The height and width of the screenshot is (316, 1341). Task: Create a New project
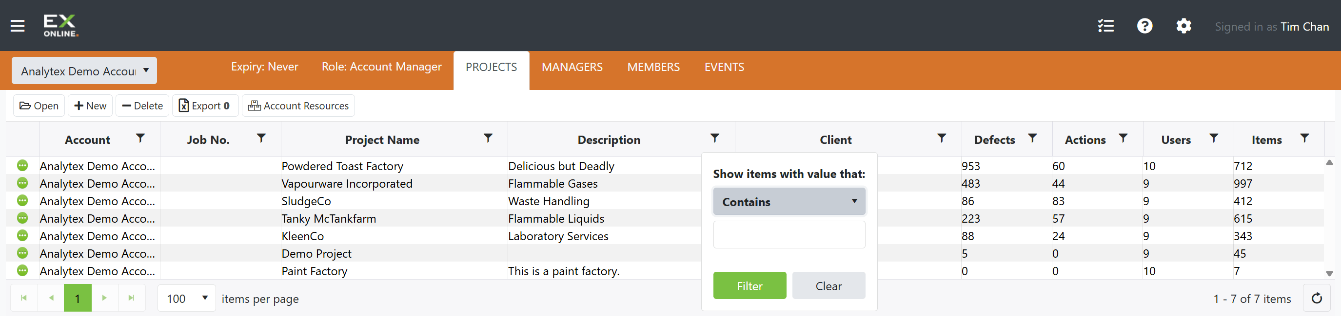click(91, 105)
